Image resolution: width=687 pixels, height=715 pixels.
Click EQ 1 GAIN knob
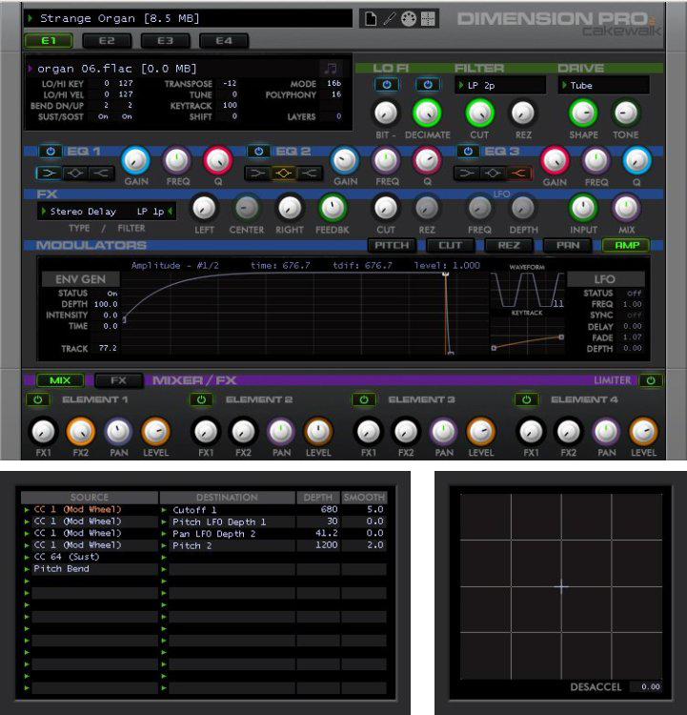[x=136, y=160]
